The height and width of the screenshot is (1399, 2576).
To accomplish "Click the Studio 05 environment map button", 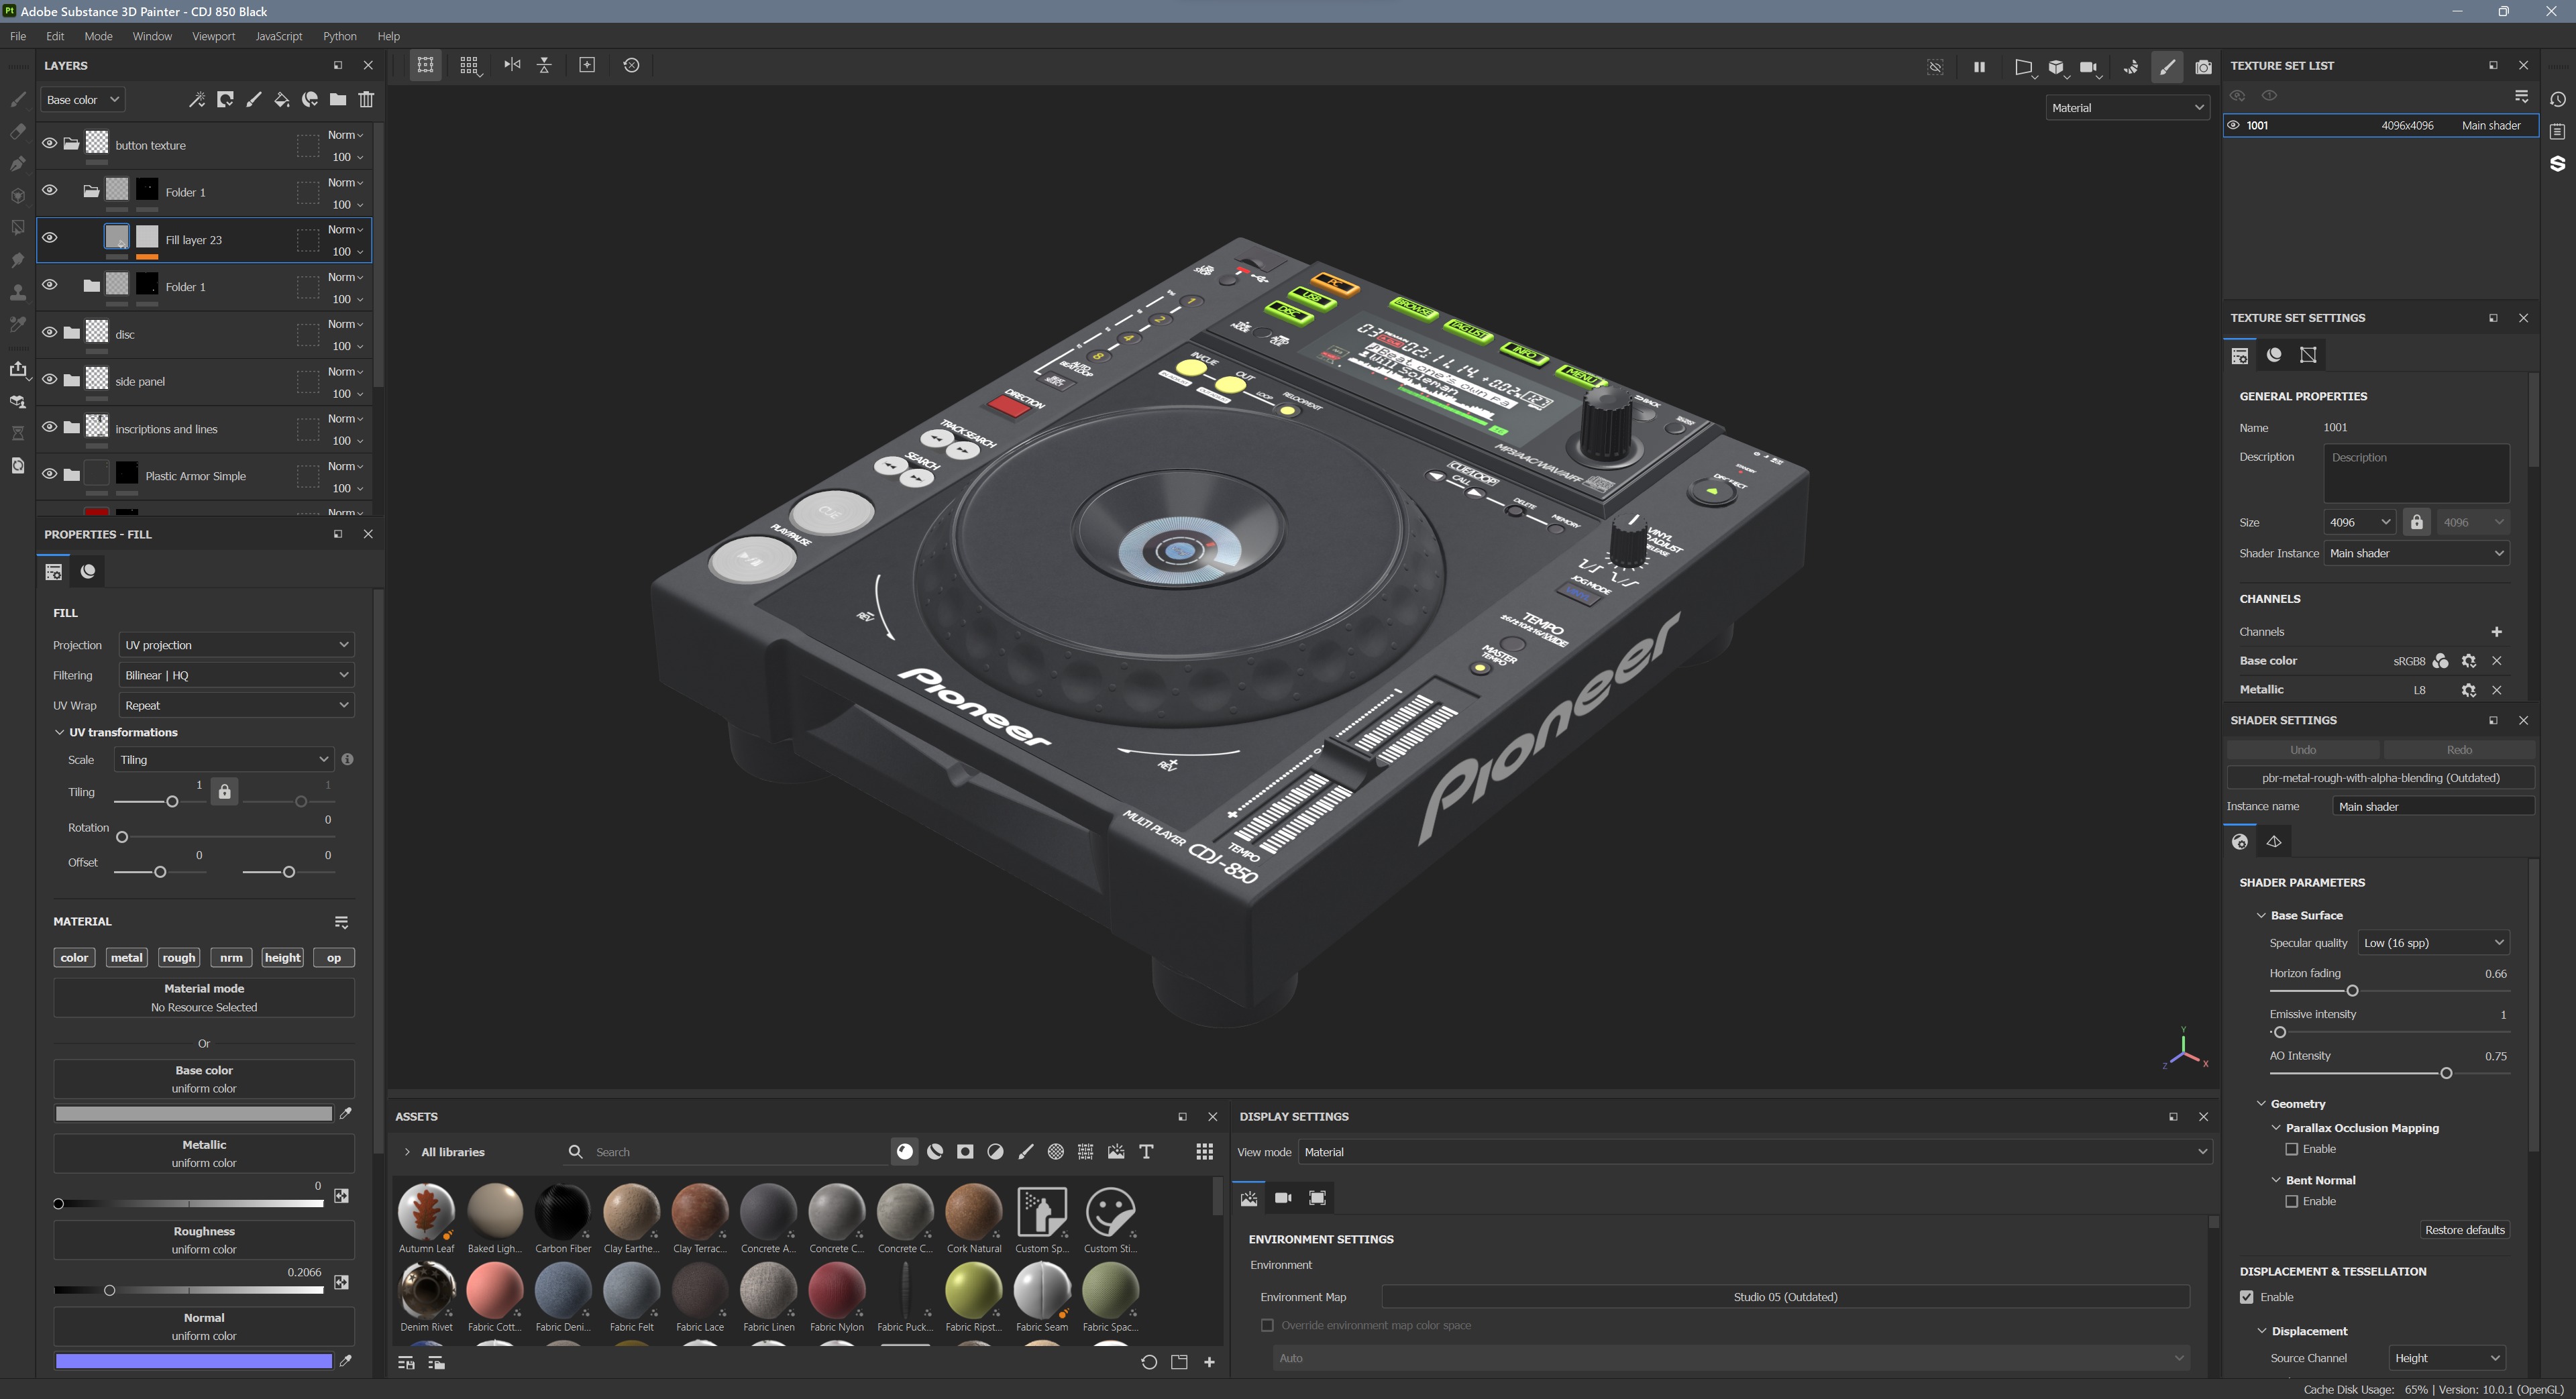I will 1785,1297.
